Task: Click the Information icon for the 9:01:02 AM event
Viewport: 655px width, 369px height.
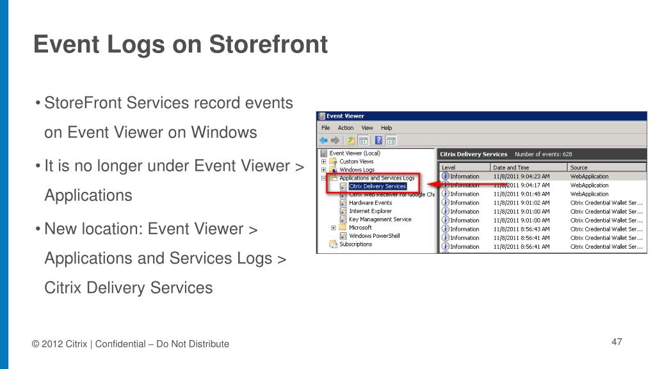Action: pyautogui.click(x=445, y=203)
